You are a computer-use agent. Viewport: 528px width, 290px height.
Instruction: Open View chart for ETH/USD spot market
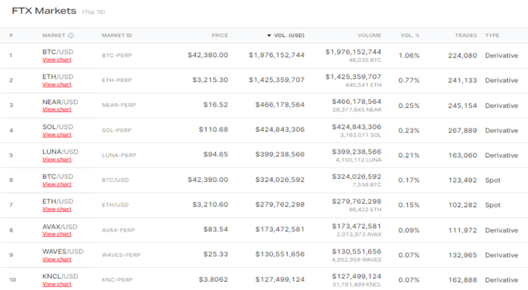[x=57, y=209]
